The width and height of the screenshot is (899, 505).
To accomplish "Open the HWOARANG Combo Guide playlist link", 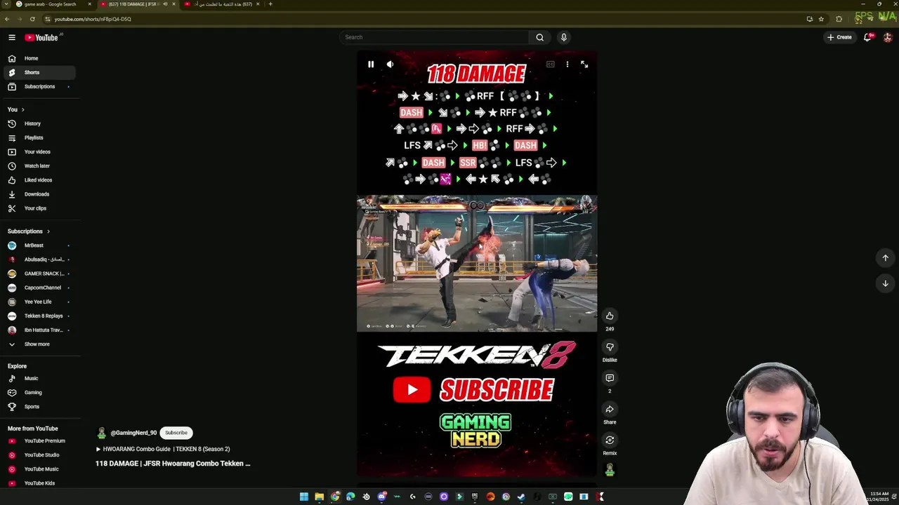I will tap(163, 449).
